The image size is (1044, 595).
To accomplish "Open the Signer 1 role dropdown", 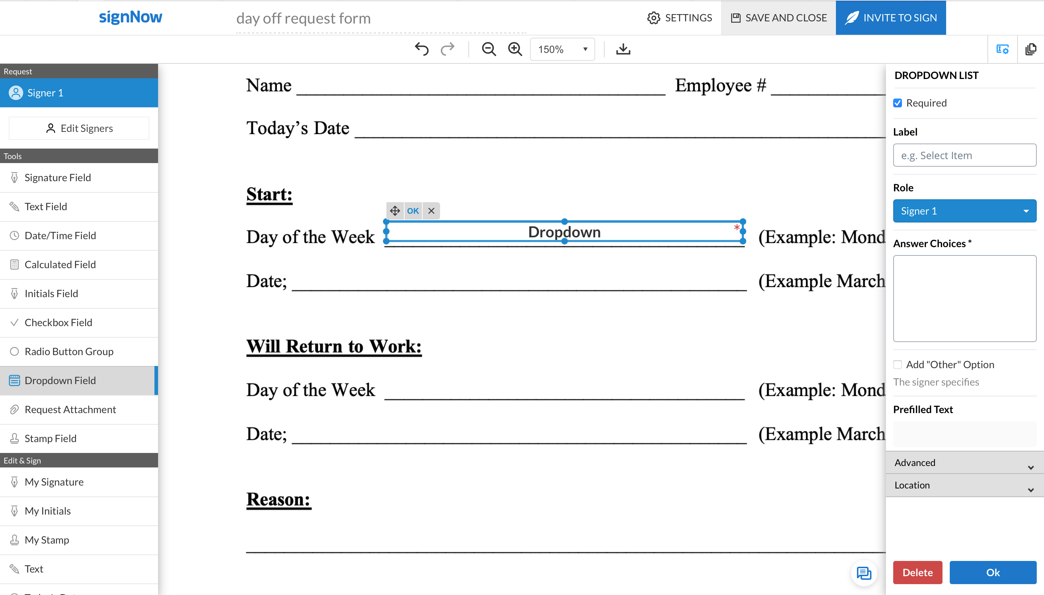I will click(964, 211).
